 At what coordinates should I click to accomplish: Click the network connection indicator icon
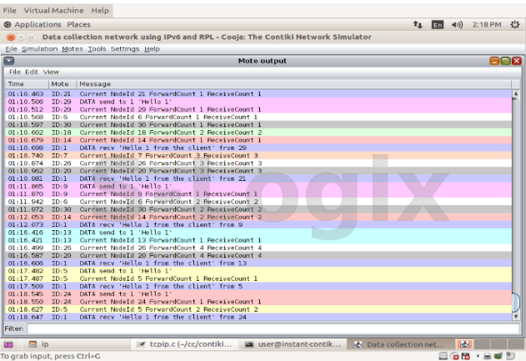[418, 24]
